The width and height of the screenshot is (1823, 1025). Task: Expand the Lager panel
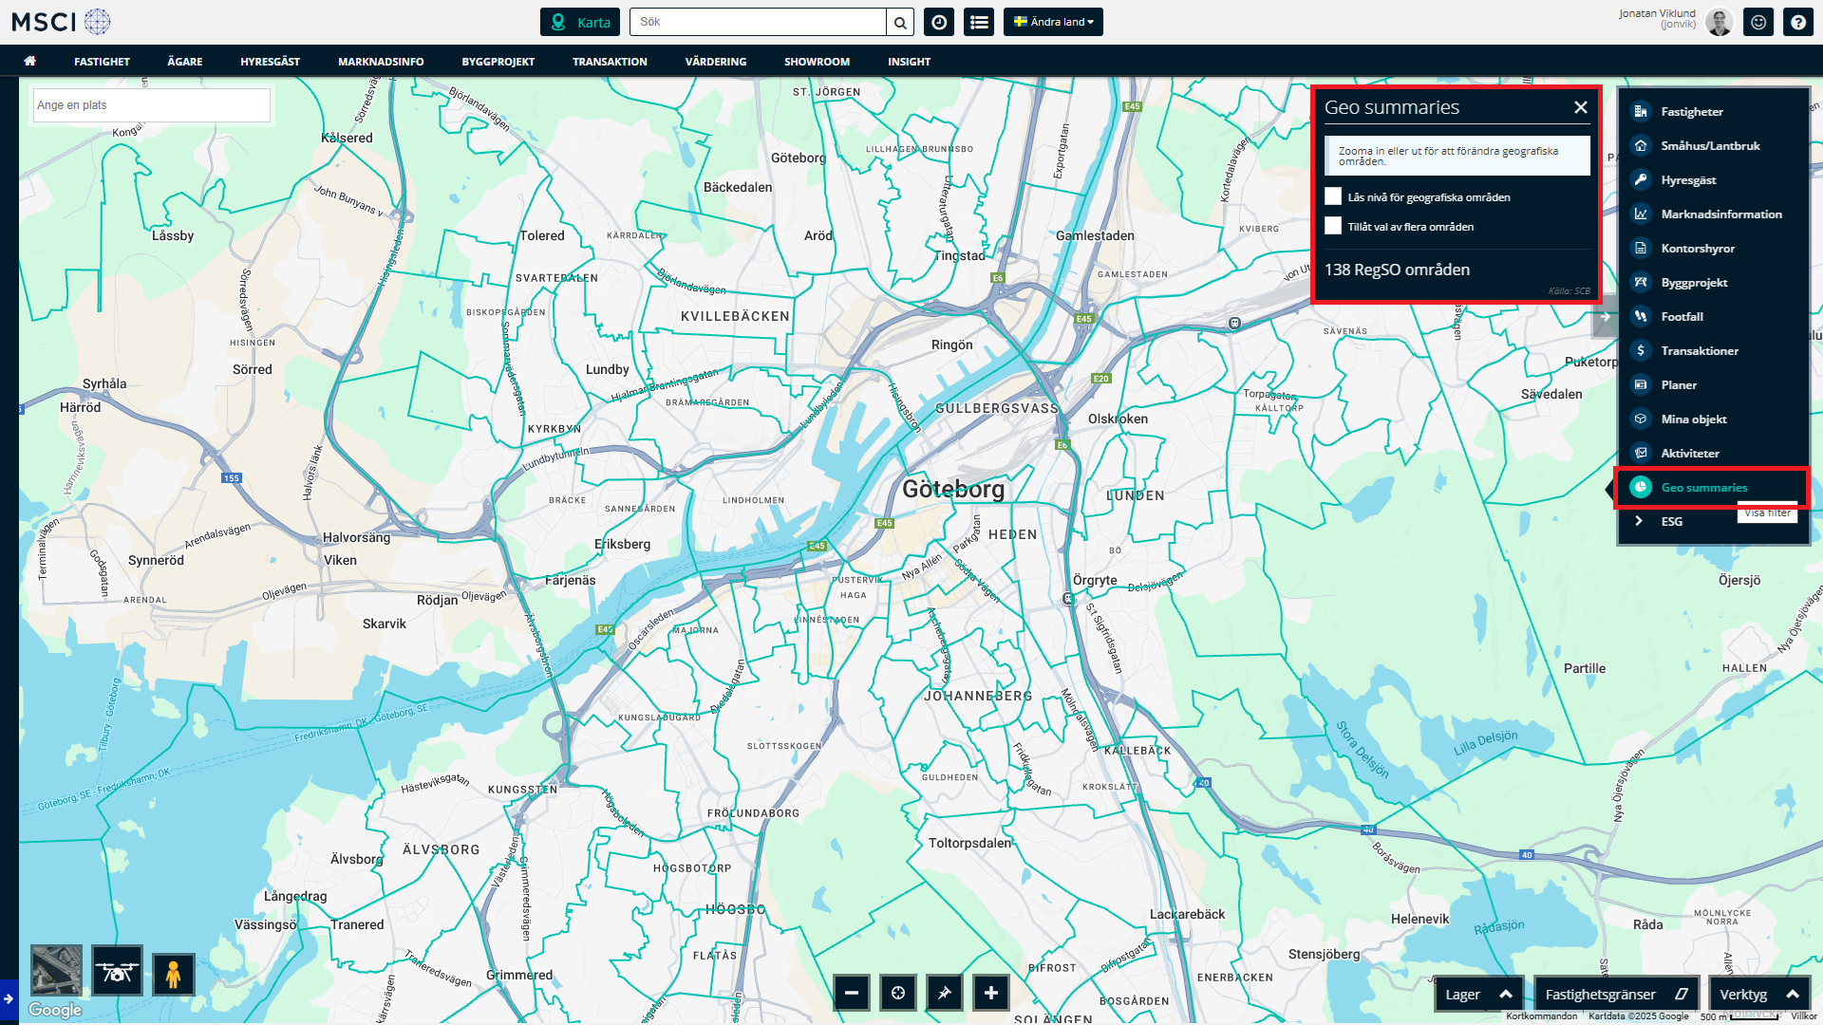coord(1477,995)
